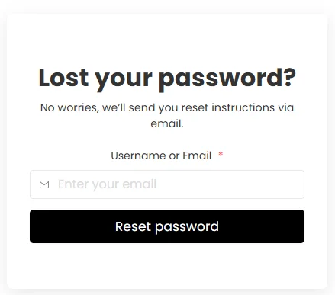Focus the Username or Email input field
The height and width of the screenshot is (295, 335).
click(167, 184)
